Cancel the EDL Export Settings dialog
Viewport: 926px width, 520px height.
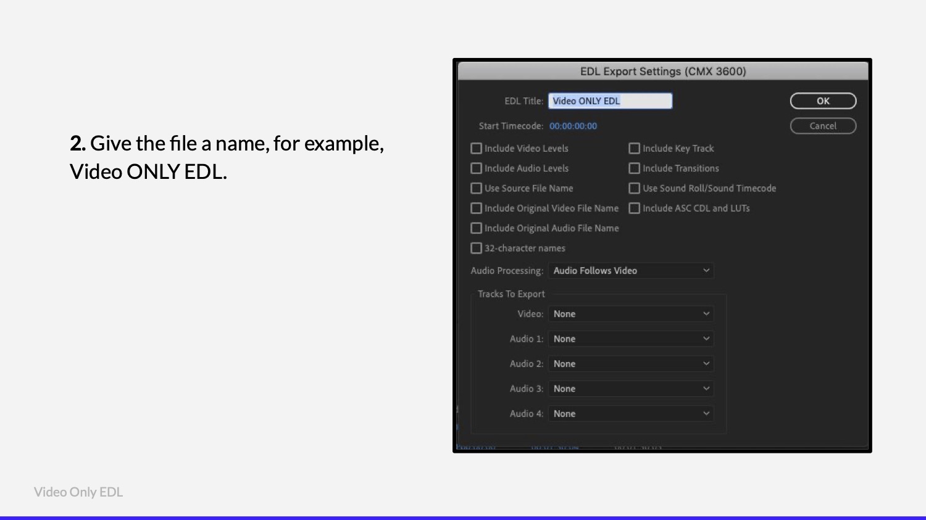(823, 126)
